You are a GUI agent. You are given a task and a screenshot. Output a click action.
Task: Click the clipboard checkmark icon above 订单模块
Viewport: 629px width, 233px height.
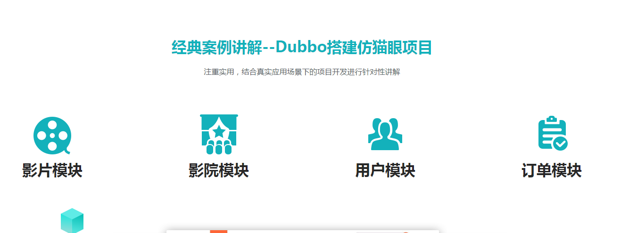pos(553,133)
